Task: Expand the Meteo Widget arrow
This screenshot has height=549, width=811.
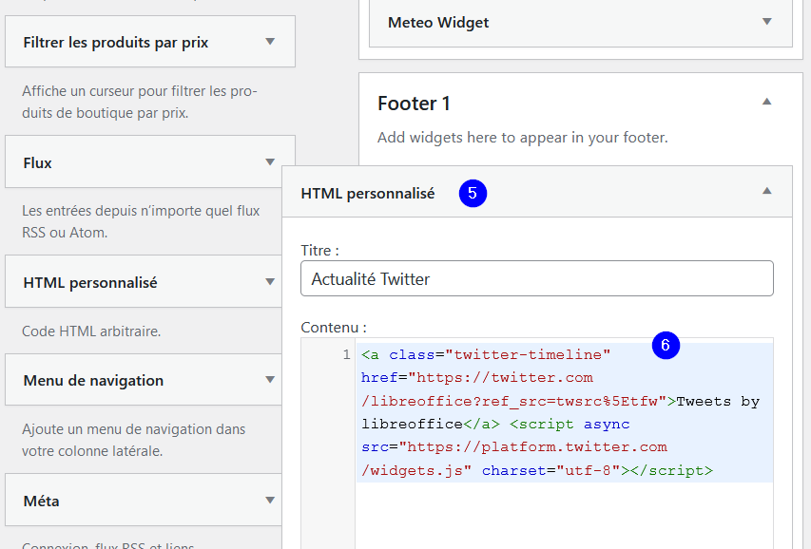Action: (x=767, y=21)
